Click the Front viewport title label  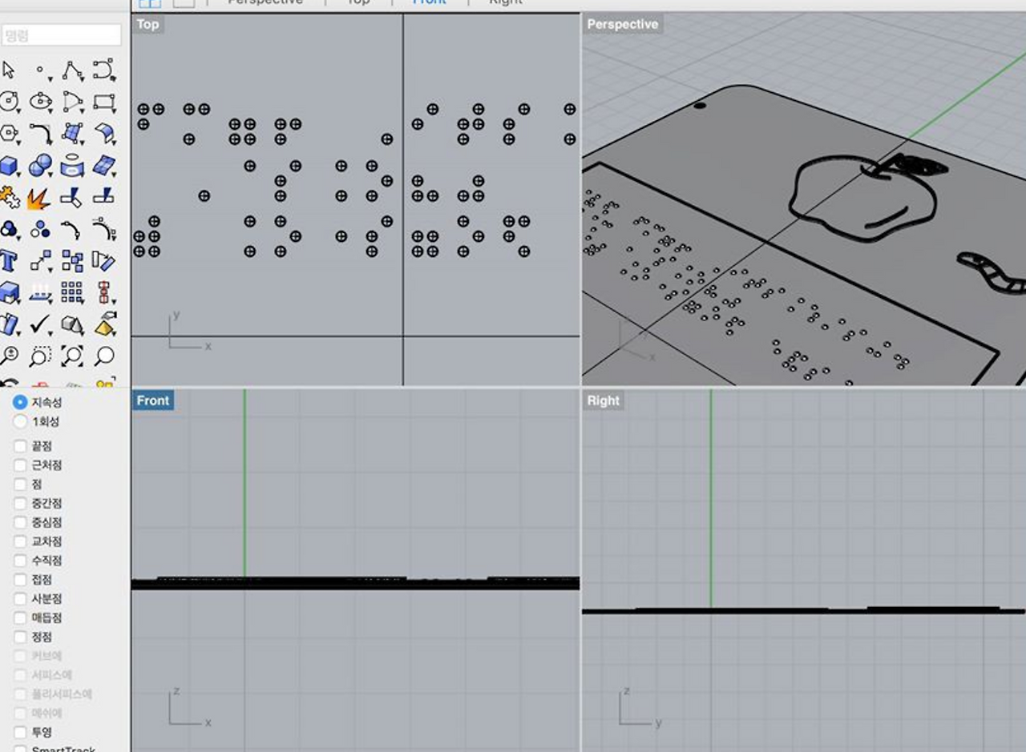tap(153, 400)
